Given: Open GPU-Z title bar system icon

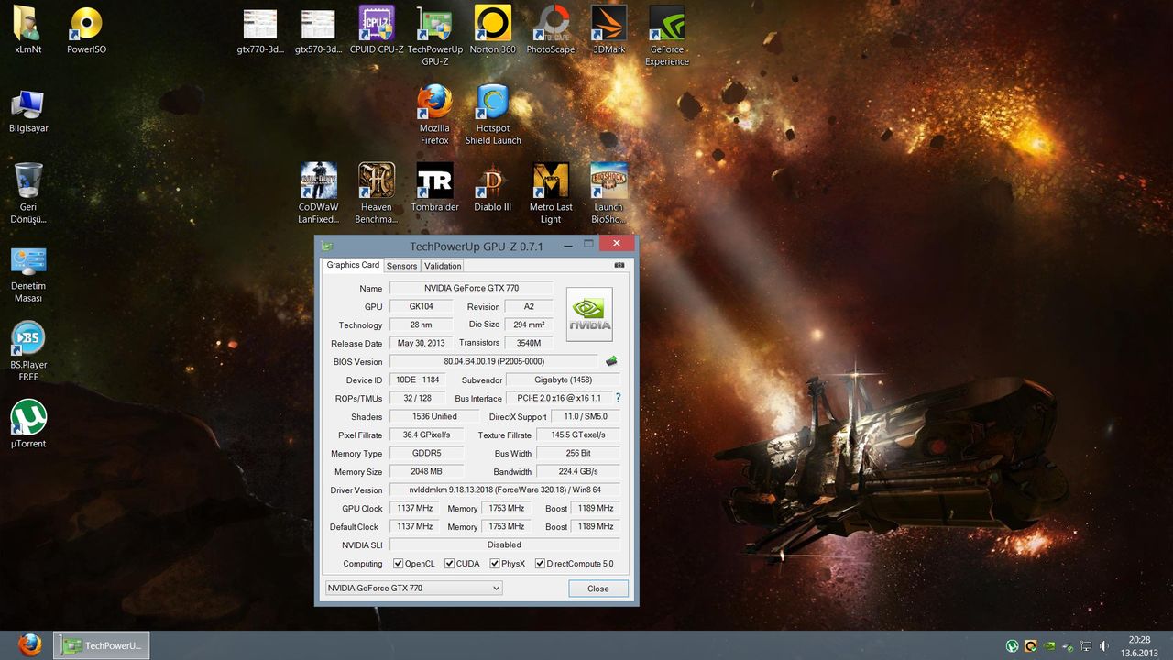Looking at the screenshot, I should (327, 246).
